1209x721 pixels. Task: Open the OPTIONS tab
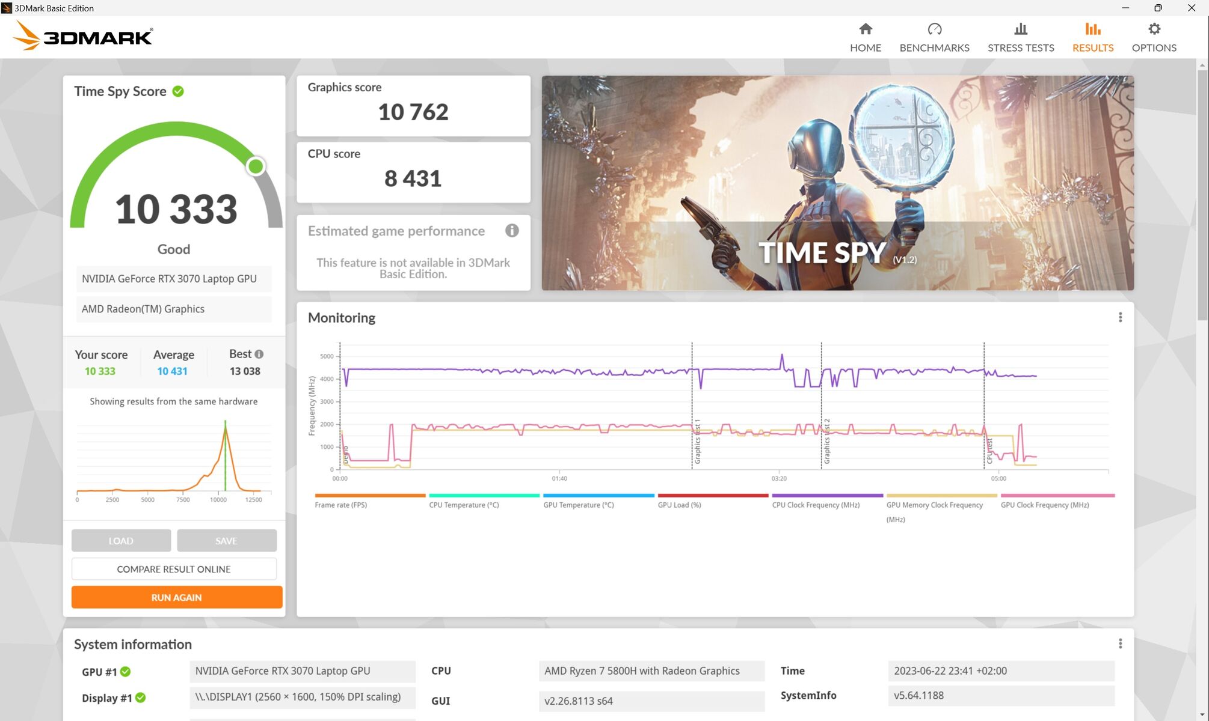tap(1154, 47)
